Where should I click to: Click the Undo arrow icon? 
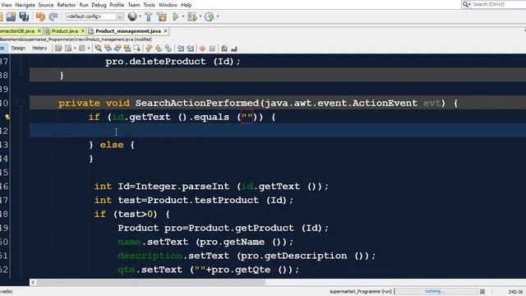click(40, 16)
